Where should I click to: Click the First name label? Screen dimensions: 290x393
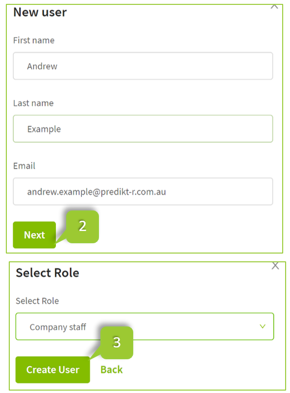(x=33, y=41)
